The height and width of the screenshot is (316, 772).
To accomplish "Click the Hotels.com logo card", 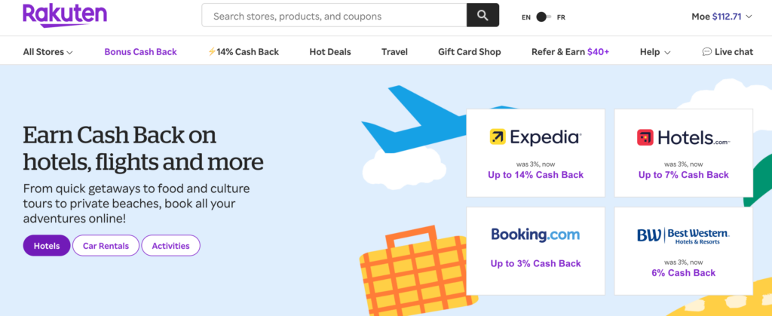I will tap(683, 153).
